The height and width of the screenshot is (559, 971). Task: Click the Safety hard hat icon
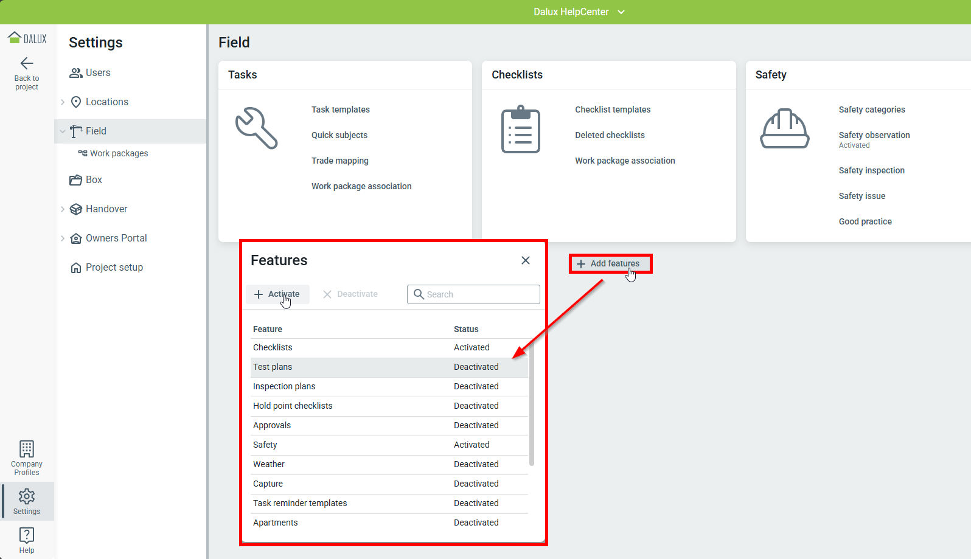pyautogui.click(x=784, y=129)
